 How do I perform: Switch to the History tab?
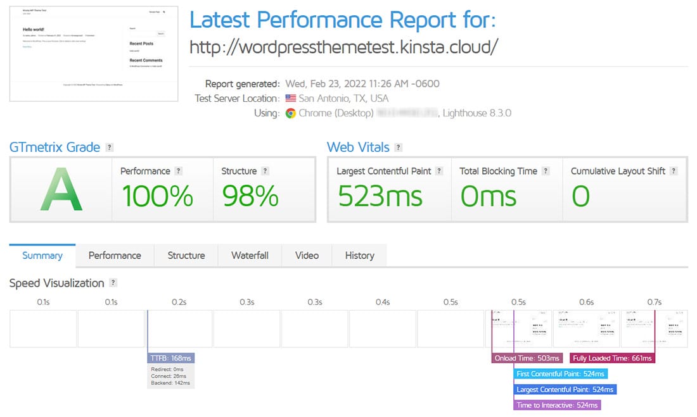click(x=359, y=256)
